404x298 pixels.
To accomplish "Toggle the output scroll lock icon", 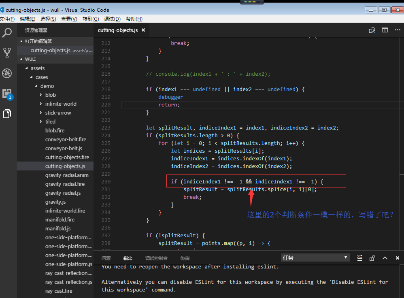I will point(372,258).
